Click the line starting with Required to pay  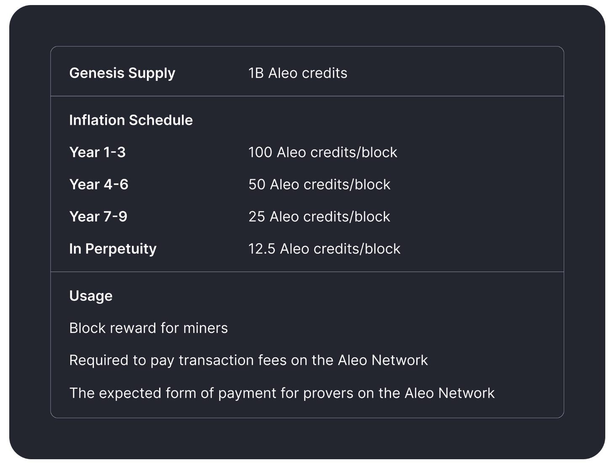(248, 360)
